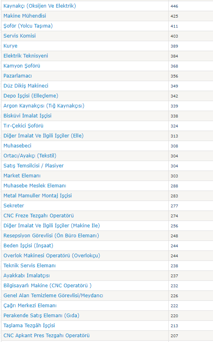Select CNC Freze Tezgahı Operatörü link

point(39,216)
